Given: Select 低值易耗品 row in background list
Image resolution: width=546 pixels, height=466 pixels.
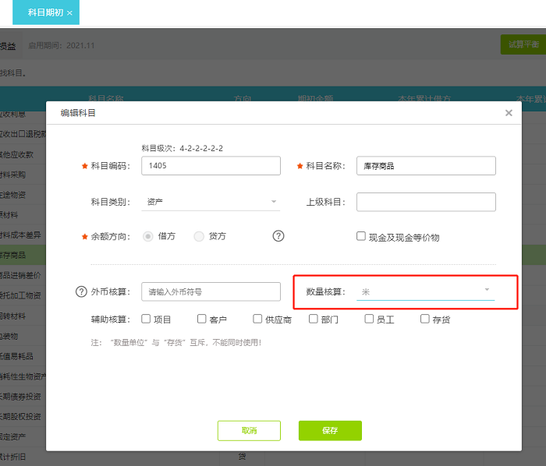Looking at the screenshot, I should point(23,356).
